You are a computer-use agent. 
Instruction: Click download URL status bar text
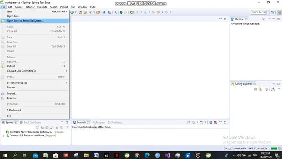point(246,148)
